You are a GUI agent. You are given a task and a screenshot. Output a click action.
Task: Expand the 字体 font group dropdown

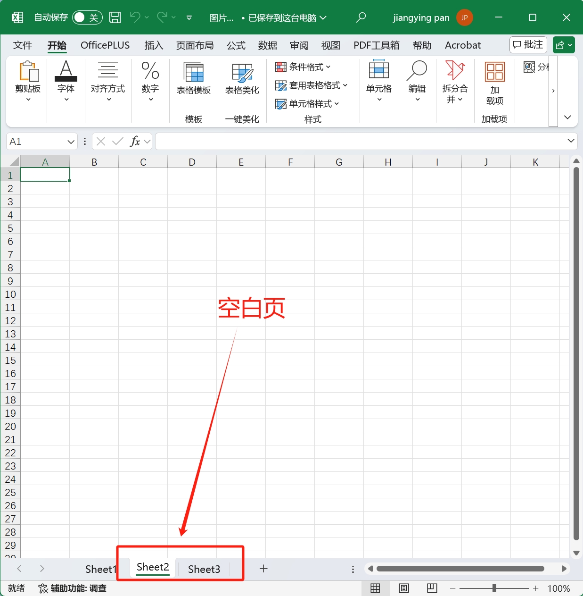click(66, 99)
